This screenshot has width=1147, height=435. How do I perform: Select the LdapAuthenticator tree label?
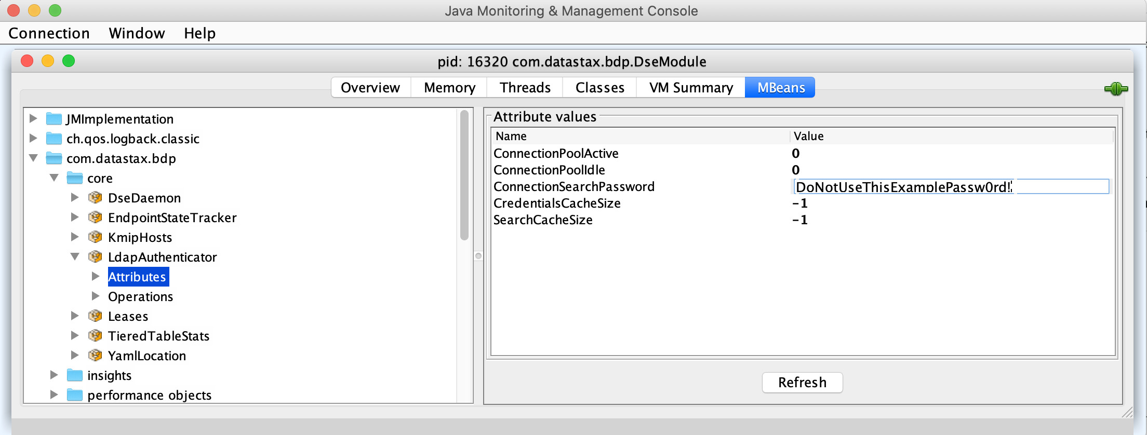point(162,257)
